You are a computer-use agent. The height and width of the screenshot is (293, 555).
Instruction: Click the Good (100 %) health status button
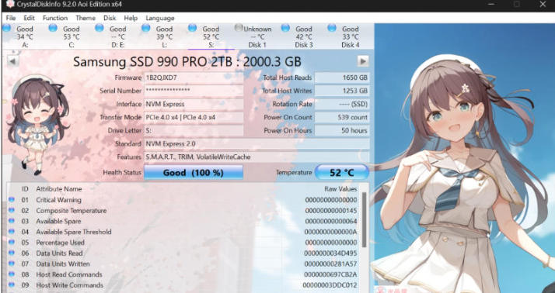click(x=194, y=173)
